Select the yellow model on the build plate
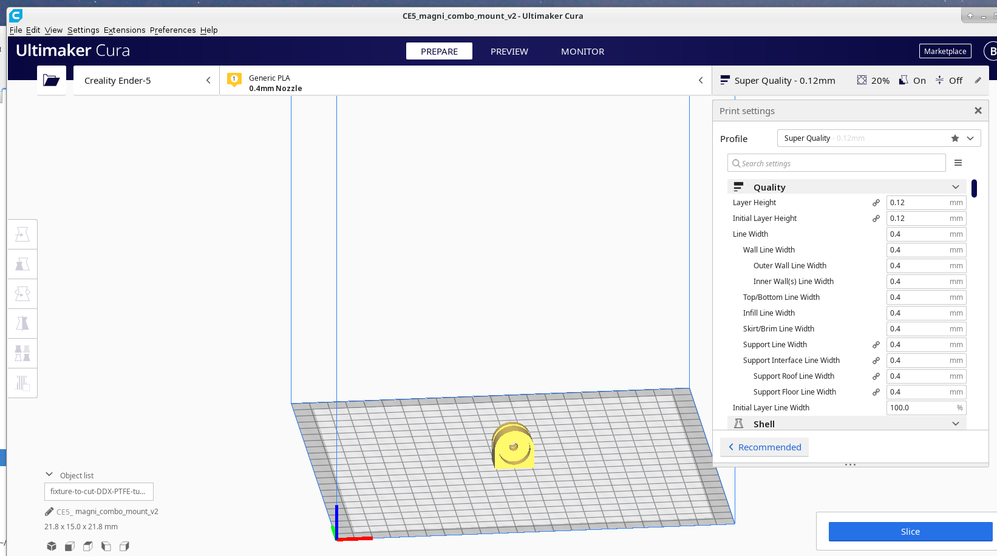Screen dimensions: 997x556 click(x=513, y=446)
